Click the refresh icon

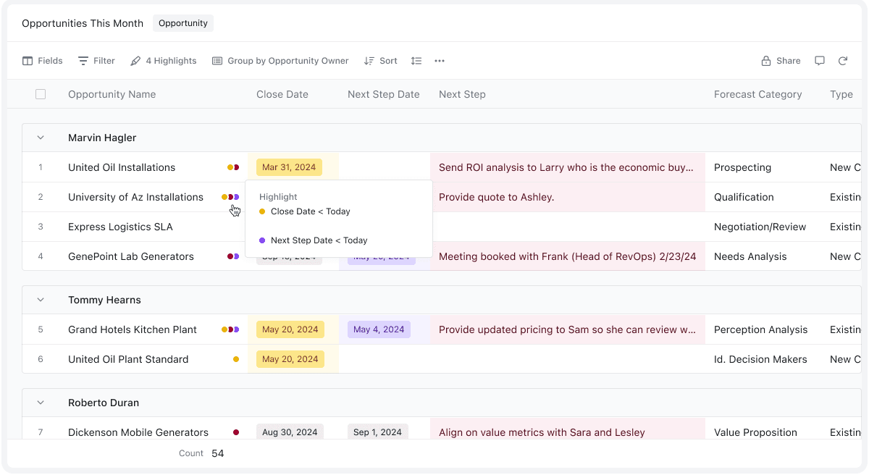tap(843, 61)
